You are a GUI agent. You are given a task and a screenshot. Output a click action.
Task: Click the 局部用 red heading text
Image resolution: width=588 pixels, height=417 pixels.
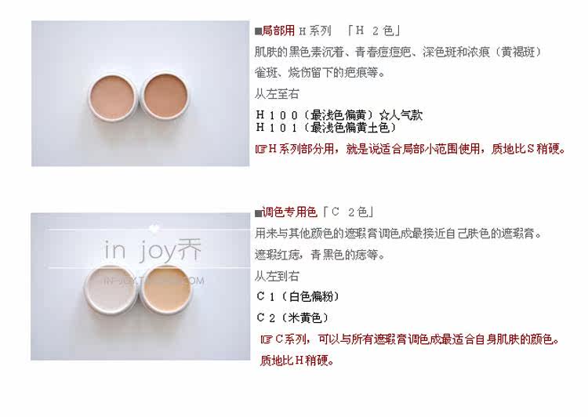(278, 31)
